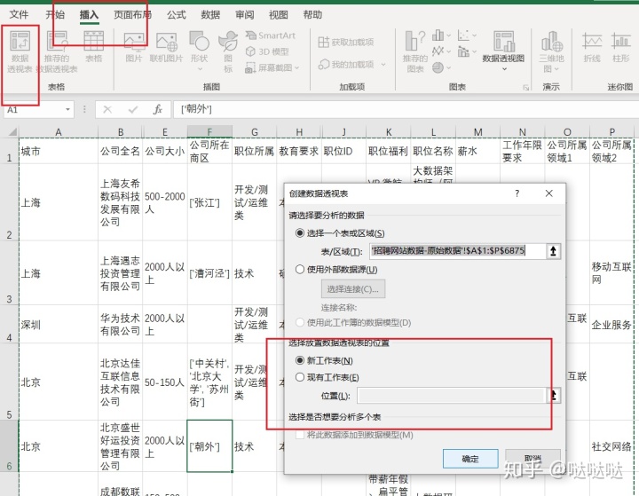Viewport: 639px width, 496px height.
Task: Select 'Select a table or range' (选择一个表或区域) radio
Action: [300, 233]
